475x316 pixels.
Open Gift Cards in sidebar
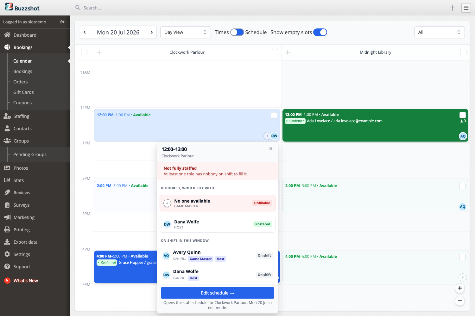(23, 92)
